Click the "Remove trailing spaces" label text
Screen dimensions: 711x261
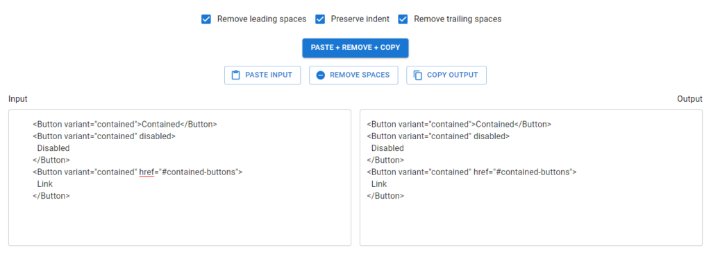coord(458,19)
